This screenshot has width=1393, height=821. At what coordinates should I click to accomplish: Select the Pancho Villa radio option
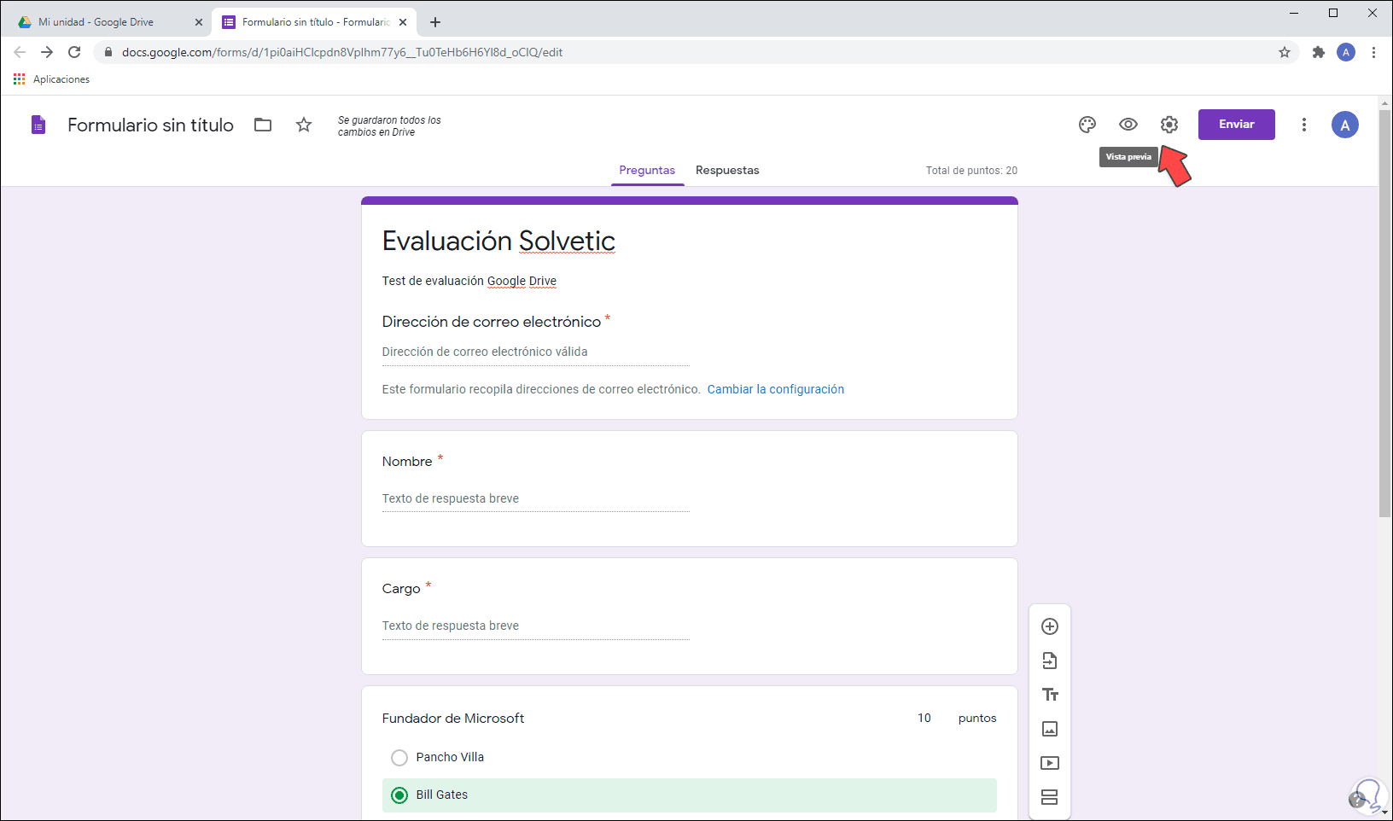(x=399, y=758)
